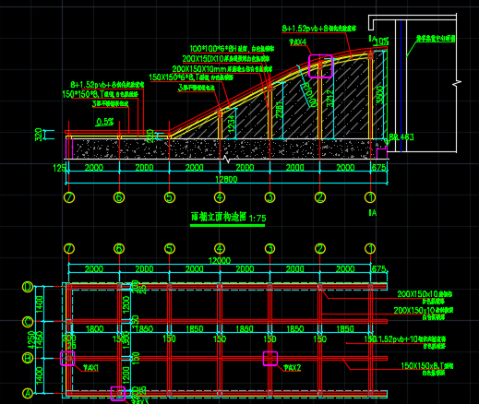The width and height of the screenshot is (479, 404).
Task: Select the 100*100*6*8H steel annotation
Action: tap(232, 49)
